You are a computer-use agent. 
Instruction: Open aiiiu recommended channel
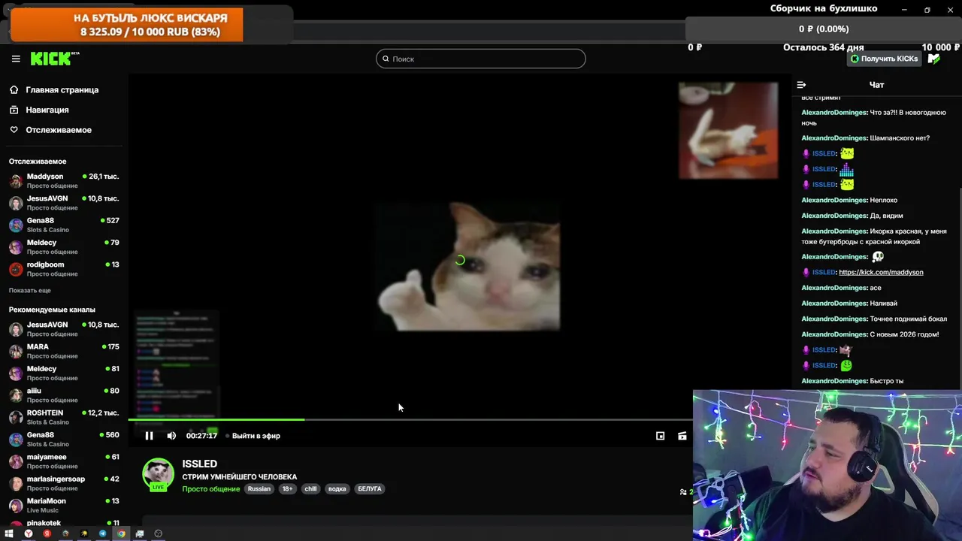(x=64, y=395)
